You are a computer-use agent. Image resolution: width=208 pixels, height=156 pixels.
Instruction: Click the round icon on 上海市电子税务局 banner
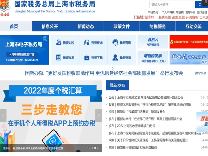45,39
